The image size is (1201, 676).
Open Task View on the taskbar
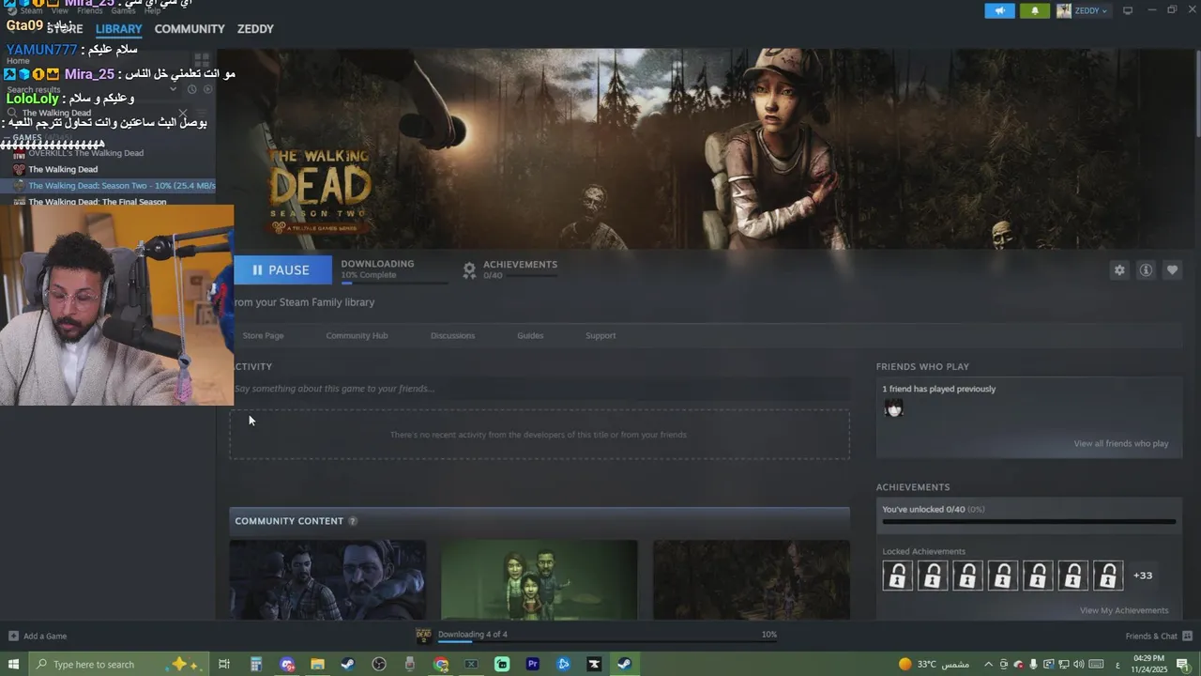223,664
